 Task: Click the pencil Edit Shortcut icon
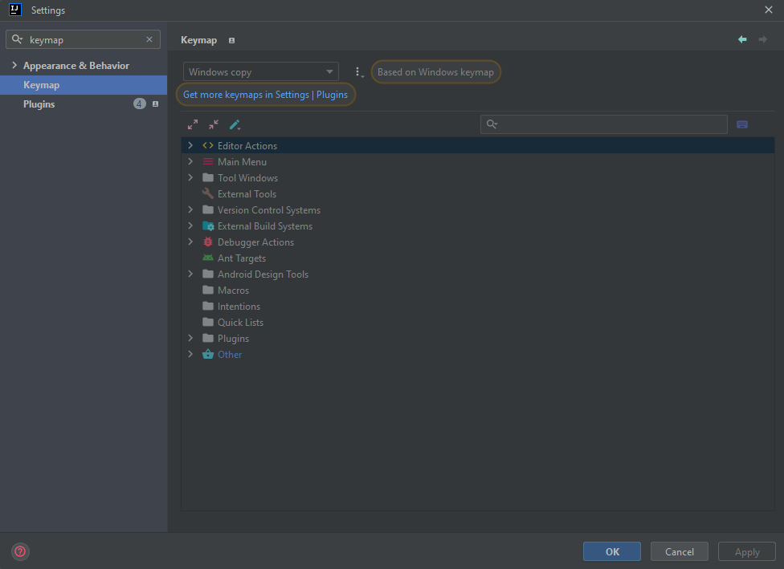point(235,124)
